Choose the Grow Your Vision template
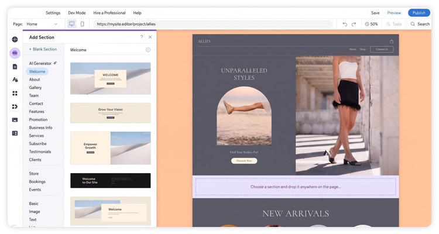The image size is (439, 234). pos(110,113)
